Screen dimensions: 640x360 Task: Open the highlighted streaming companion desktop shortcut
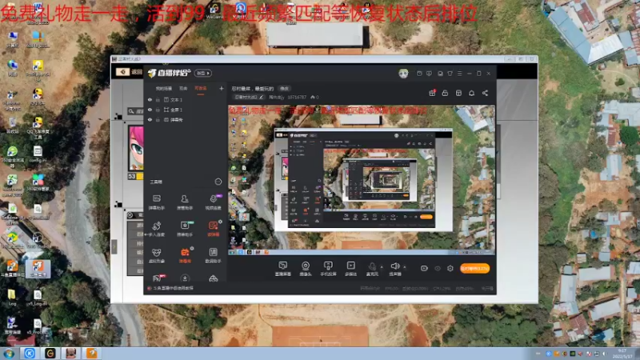coord(38,269)
